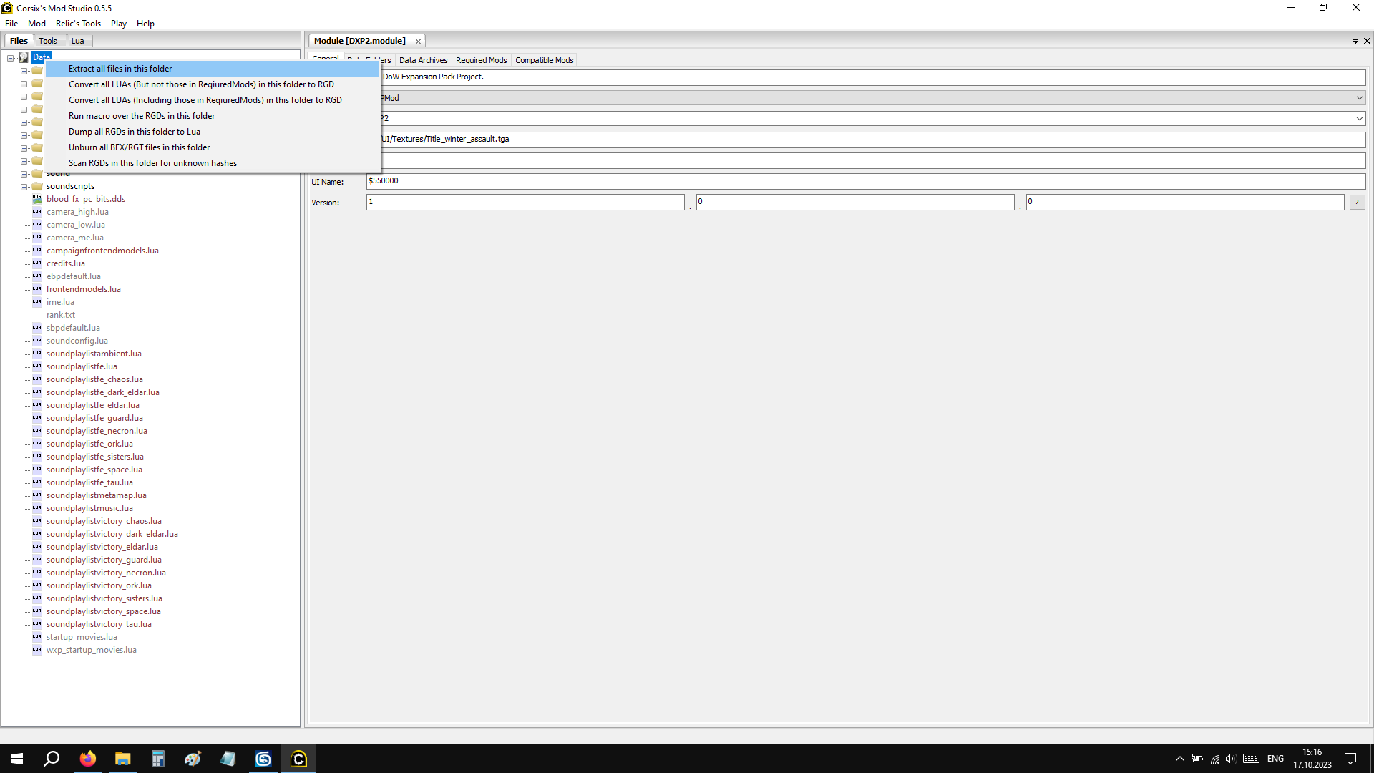Click the version help question mark button
Image resolution: width=1374 pixels, height=773 pixels.
(x=1357, y=203)
